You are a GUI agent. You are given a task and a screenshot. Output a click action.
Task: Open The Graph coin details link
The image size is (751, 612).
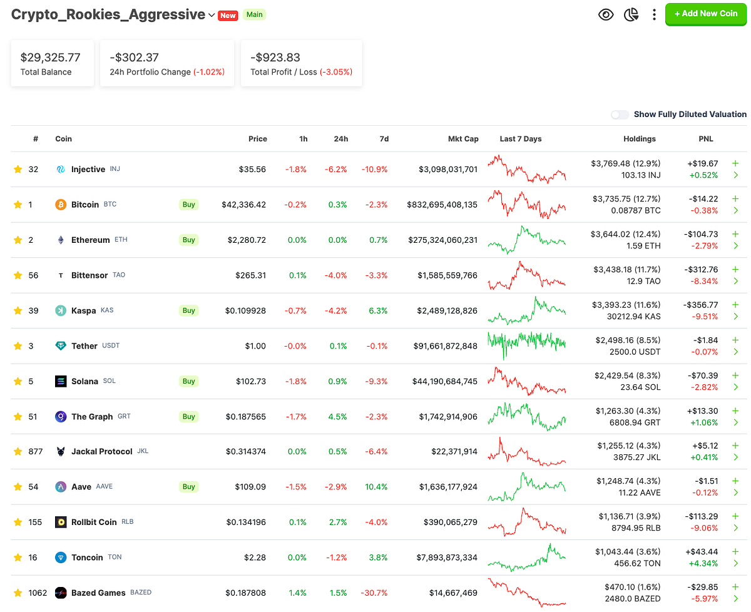(91, 416)
